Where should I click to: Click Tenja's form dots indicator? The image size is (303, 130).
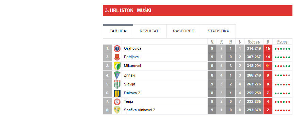coord(282,102)
